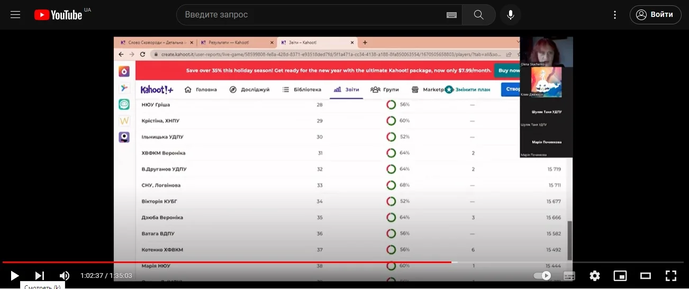
Task: Open the player settings gear
Action: click(595, 276)
